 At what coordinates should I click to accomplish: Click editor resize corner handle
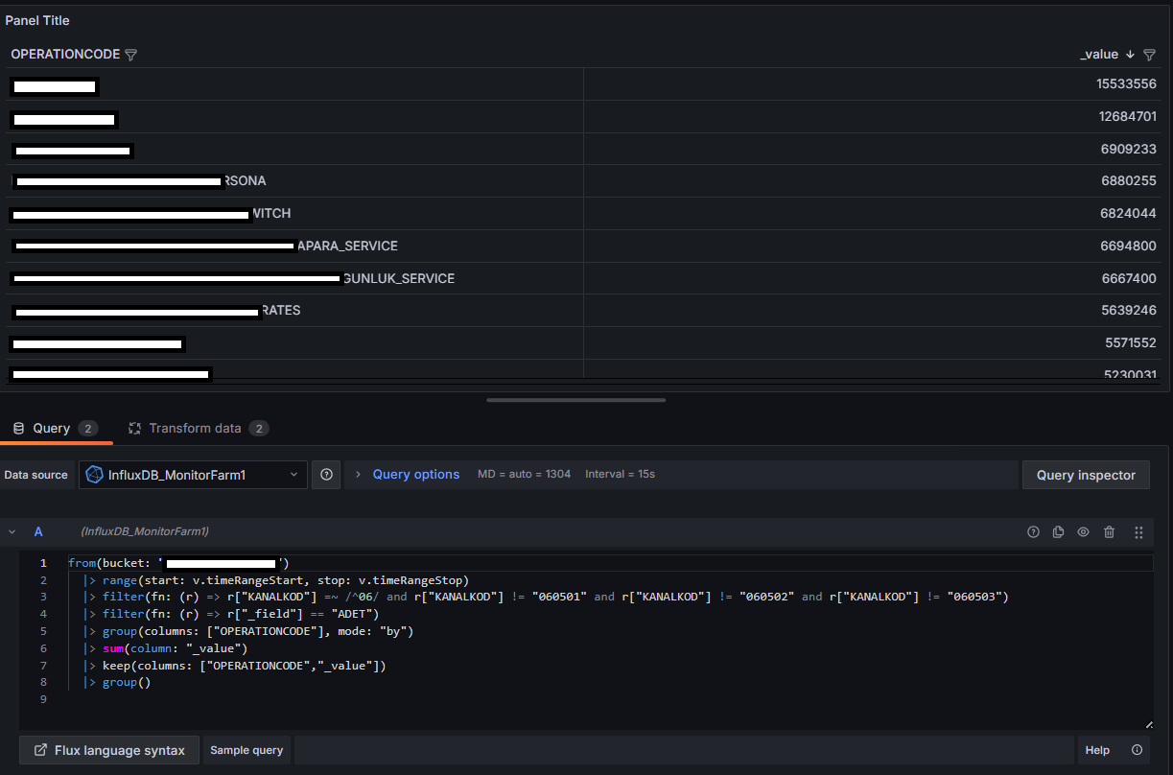click(1148, 724)
